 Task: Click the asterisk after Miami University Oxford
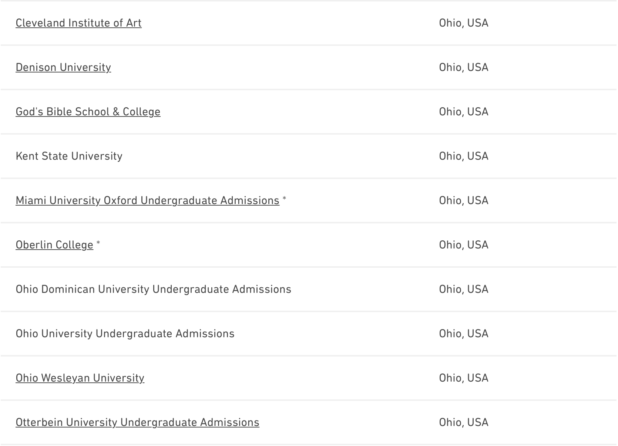[284, 199]
